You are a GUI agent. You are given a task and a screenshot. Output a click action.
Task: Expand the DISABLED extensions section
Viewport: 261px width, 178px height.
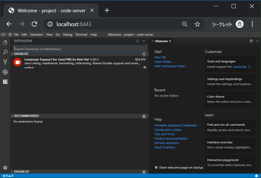(79, 171)
